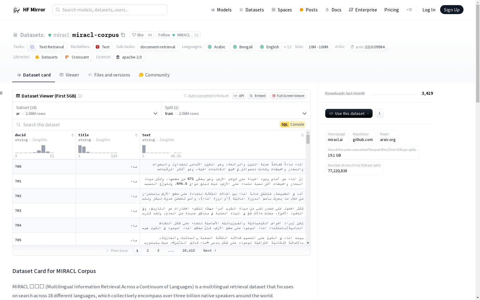
Task: Open Docs in navbar
Action: click(333, 10)
